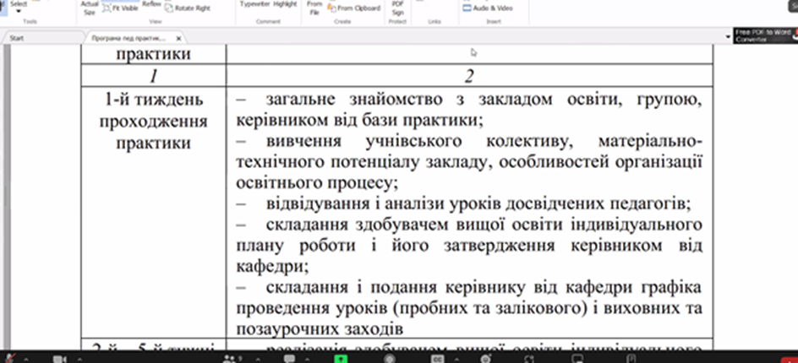Expand audio options caret beside microphone
Viewport: 798px width, 363px height.
point(27,358)
